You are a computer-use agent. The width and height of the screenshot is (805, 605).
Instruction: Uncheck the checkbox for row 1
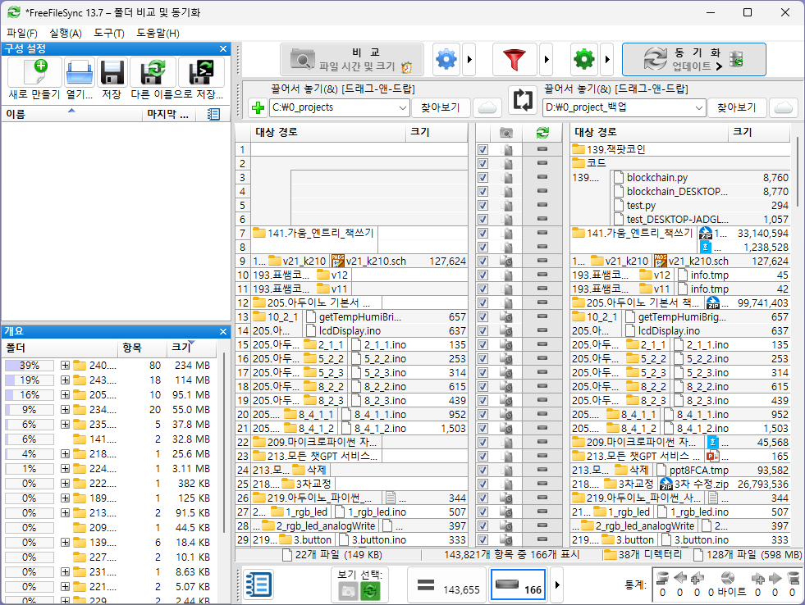(483, 150)
